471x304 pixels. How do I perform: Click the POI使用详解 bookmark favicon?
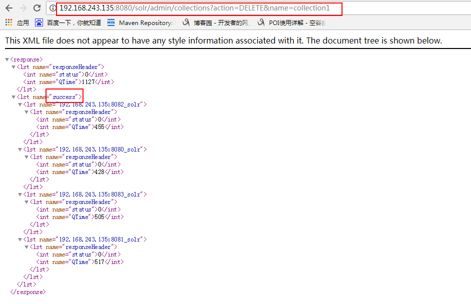click(261, 22)
